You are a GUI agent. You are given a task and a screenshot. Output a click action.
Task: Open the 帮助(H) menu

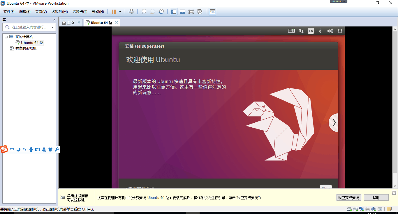point(98,12)
